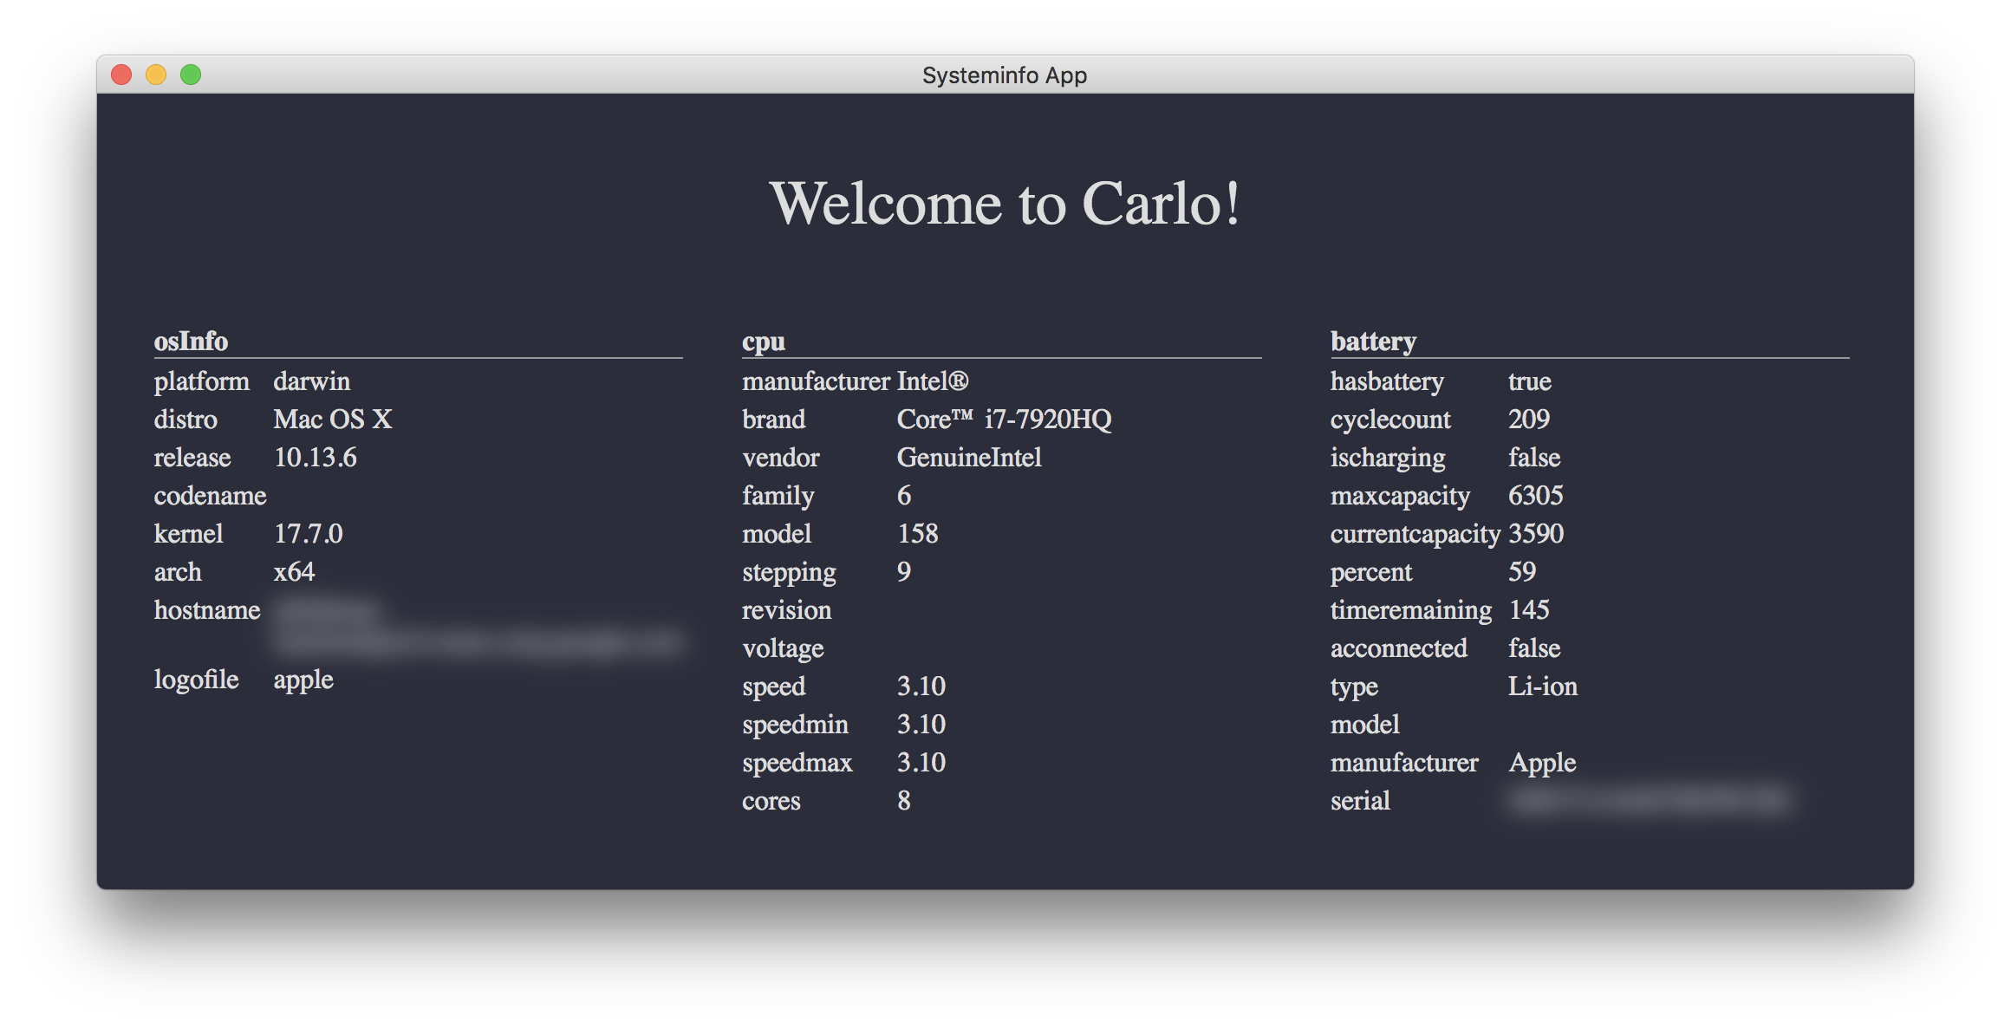Click the speed label in cpu
The height and width of the screenshot is (1028, 2011).
point(774,687)
